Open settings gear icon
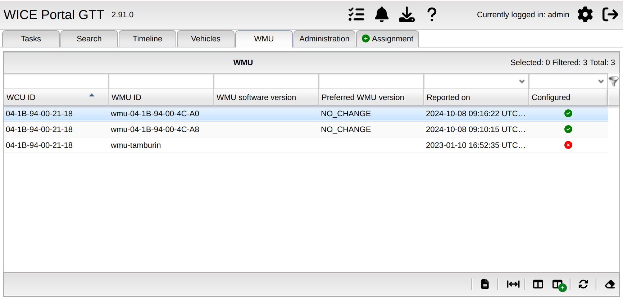This screenshot has width=623, height=300. 585,15
